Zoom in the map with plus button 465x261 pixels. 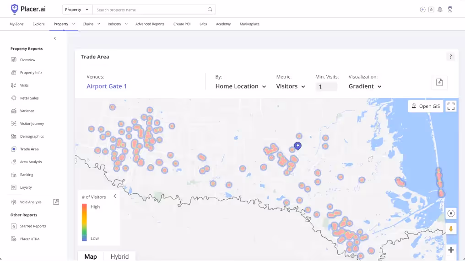pyautogui.click(x=451, y=250)
